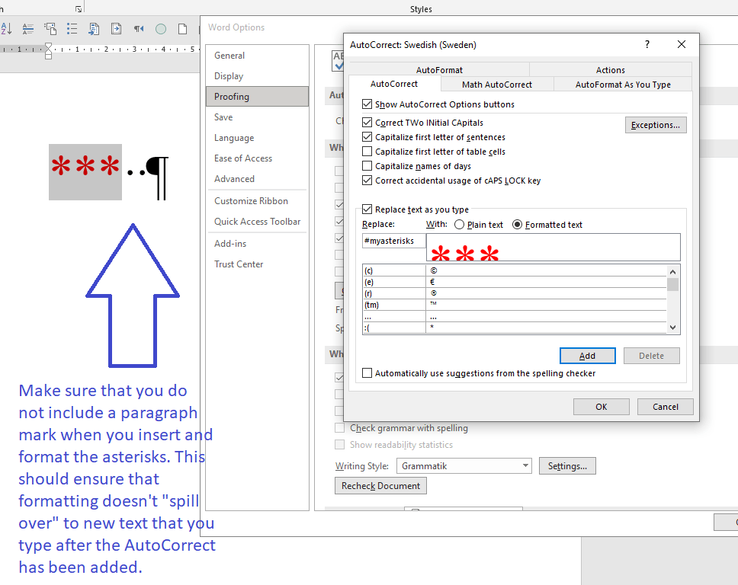
Task: Select Proofing category in Word Options
Action: pos(257,97)
